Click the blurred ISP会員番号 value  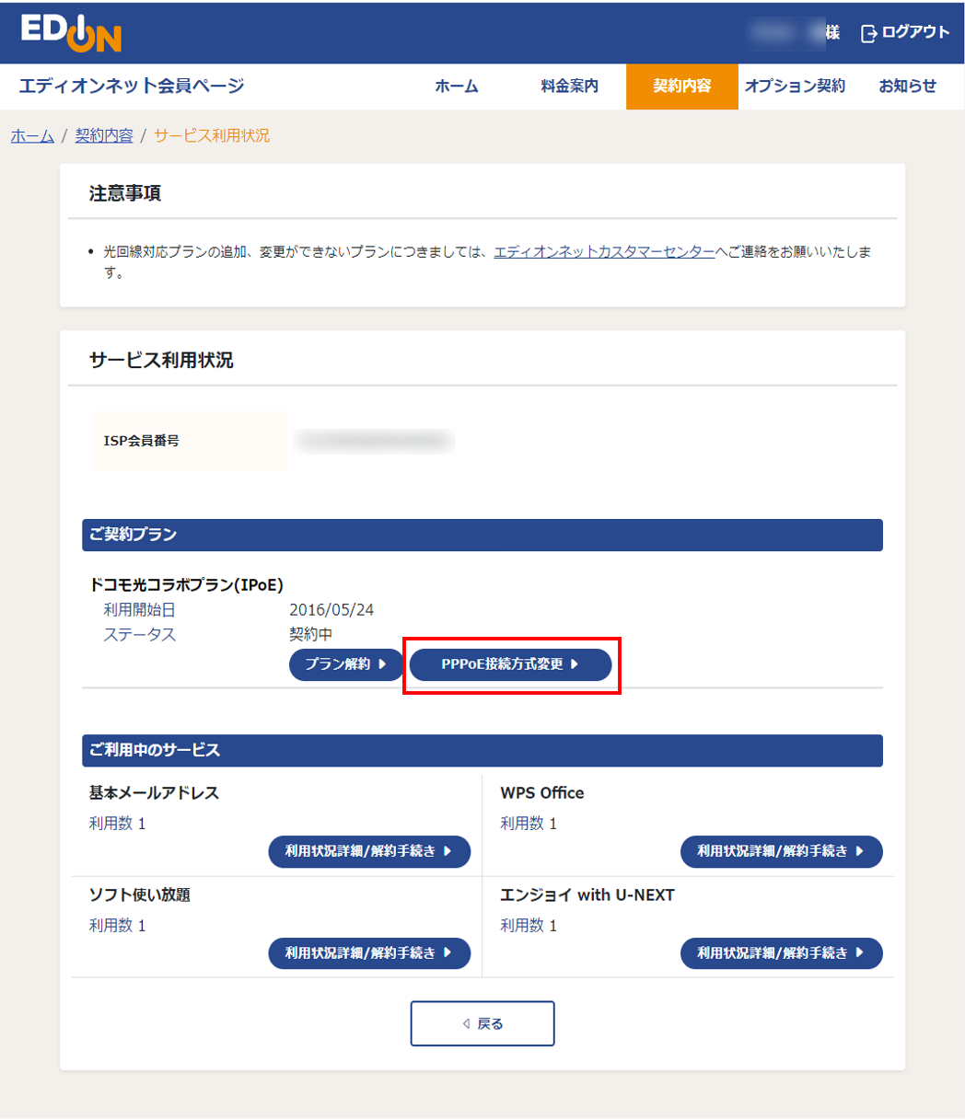(374, 441)
